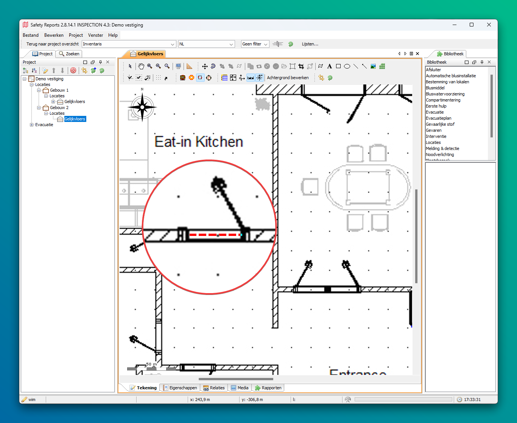Select the rectangle drawing tool
The height and width of the screenshot is (423, 517).
[338, 66]
